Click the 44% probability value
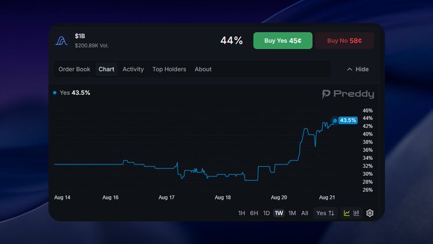433x244 pixels. pos(231,41)
